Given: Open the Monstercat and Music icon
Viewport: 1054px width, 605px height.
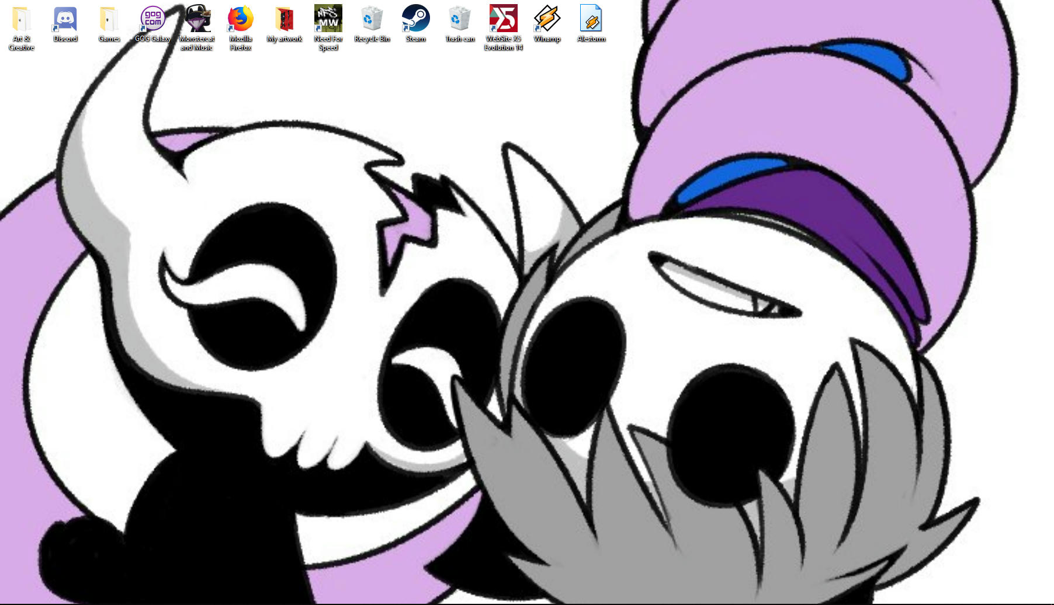Looking at the screenshot, I should 197,19.
